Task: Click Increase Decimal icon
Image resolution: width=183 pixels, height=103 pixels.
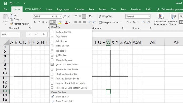Action: coord(144,22)
